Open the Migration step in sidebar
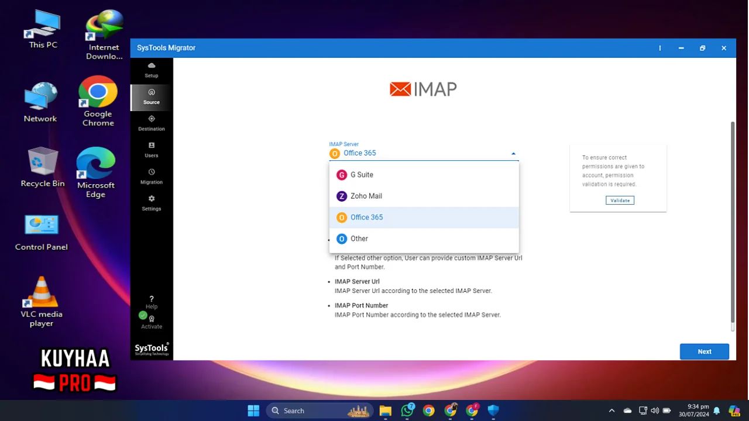Viewport: 749px width, 421px height. (152, 176)
